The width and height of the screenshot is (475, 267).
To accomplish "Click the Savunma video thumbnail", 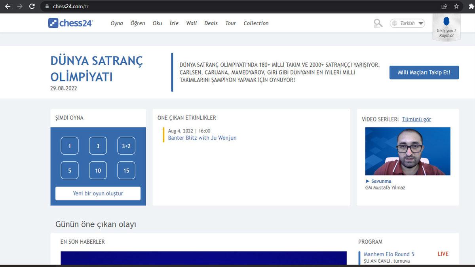I will tap(408, 151).
